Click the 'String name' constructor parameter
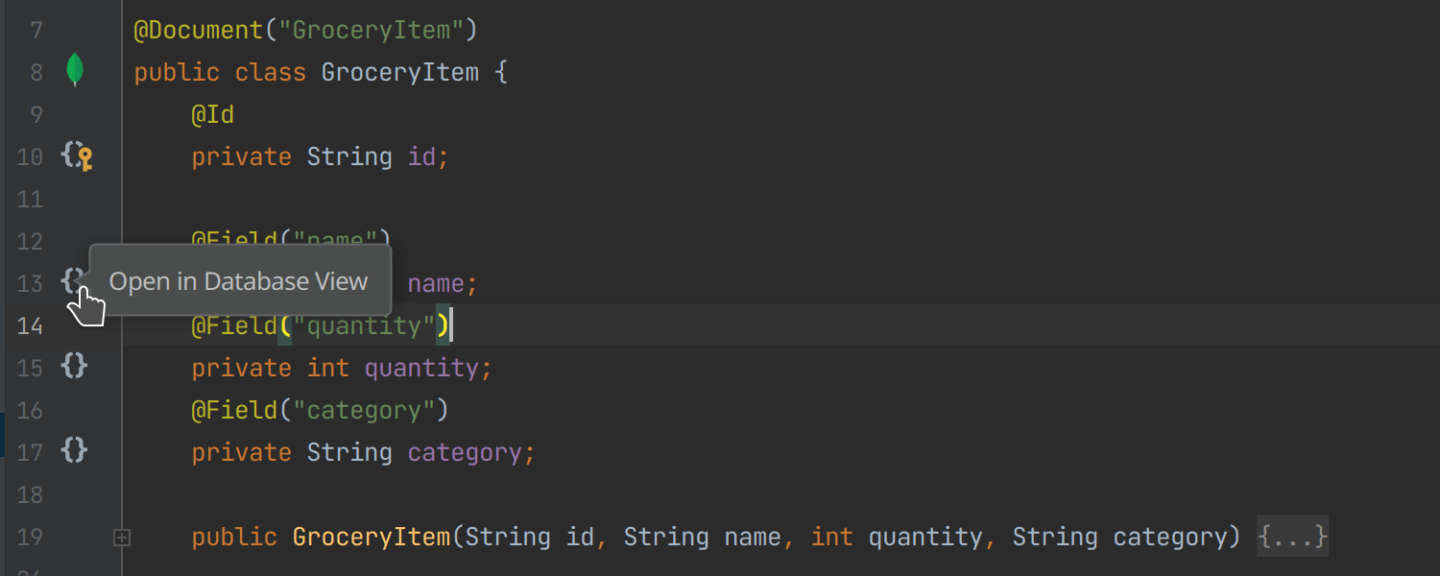 tap(702, 537)
